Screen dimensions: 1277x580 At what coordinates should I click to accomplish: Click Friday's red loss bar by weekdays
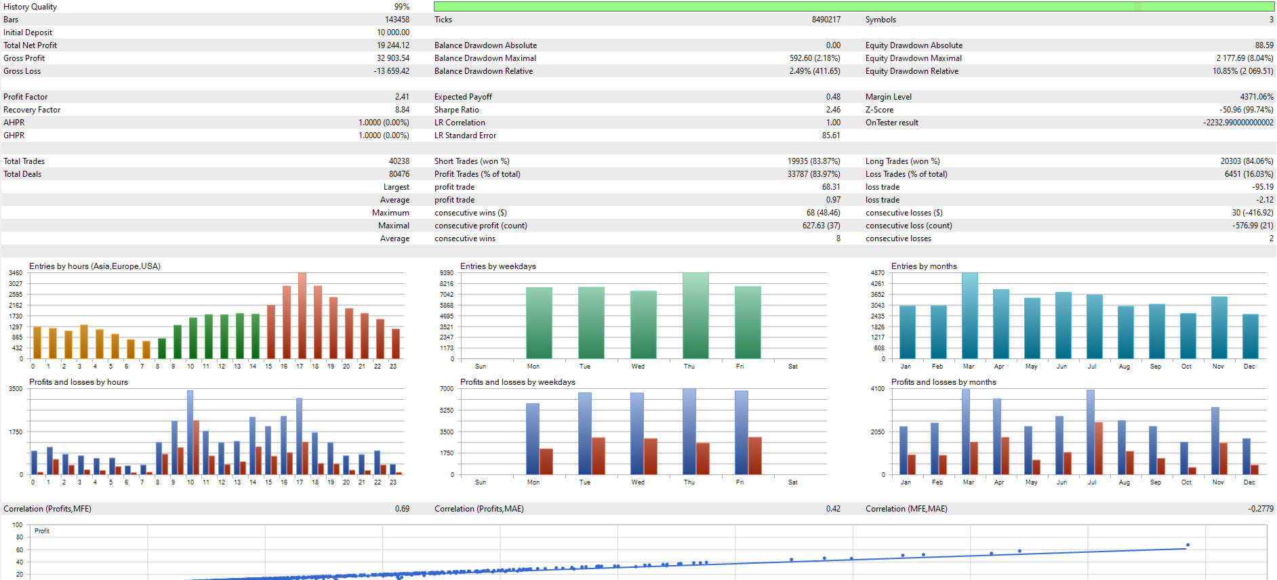coord(755,456)
